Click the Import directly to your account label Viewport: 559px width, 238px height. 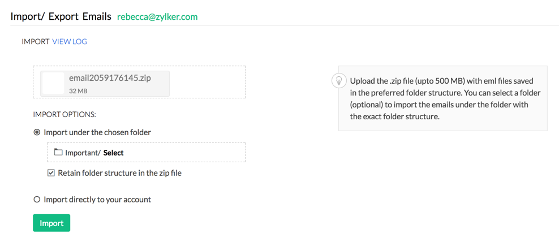[97, 199]
